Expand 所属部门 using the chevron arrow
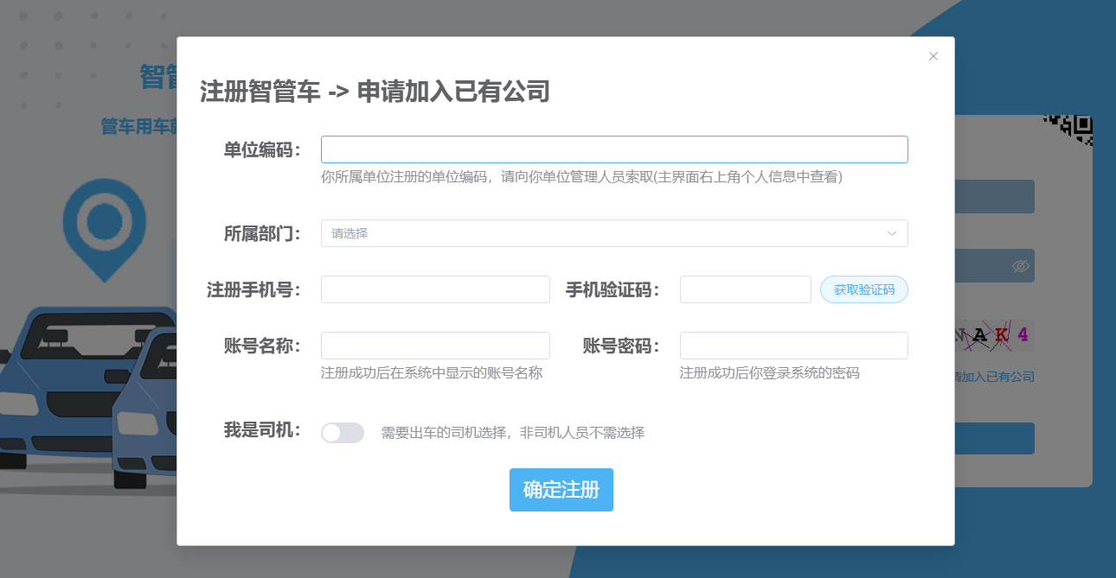1116x578 pixels. [891, 233]
